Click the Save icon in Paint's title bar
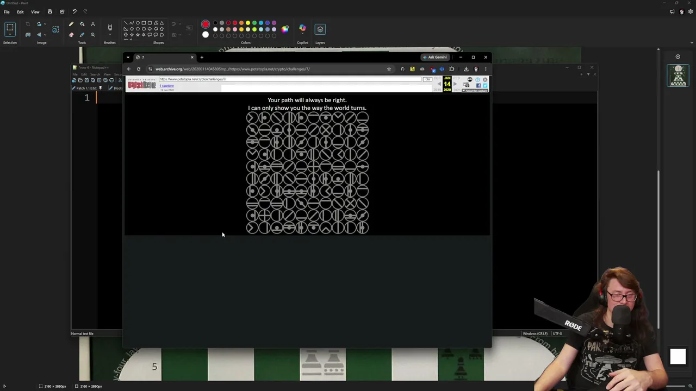The height and width of the screenshot is (391, 696). [x=49, y=11]
